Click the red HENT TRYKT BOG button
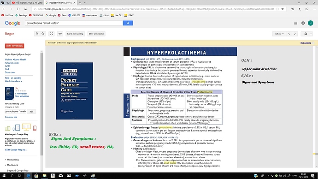 [15, 46]
